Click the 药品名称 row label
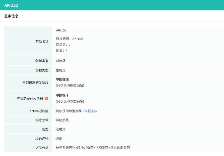 click(42, 42)
